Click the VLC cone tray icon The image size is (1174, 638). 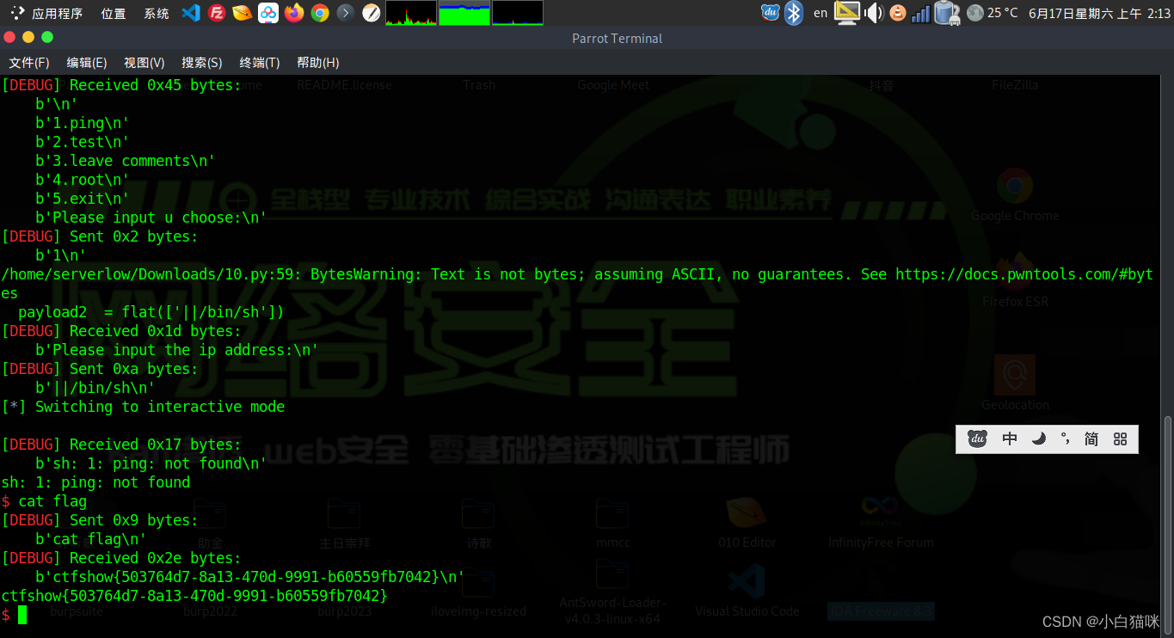(x=897, y=13)
